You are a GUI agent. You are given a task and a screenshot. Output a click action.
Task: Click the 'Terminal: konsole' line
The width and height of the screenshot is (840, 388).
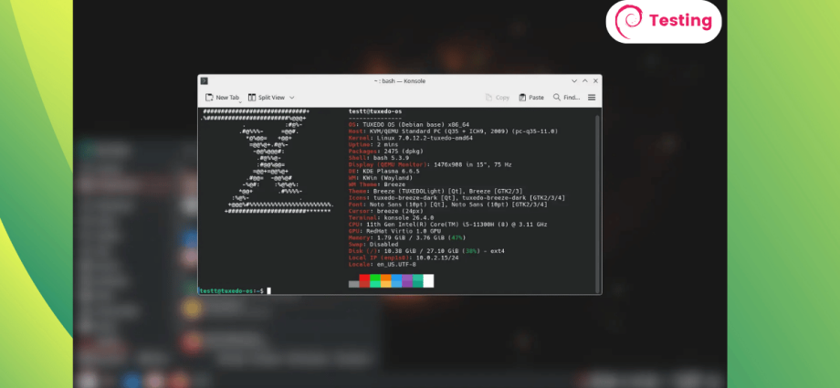click(x=391, y=218)
